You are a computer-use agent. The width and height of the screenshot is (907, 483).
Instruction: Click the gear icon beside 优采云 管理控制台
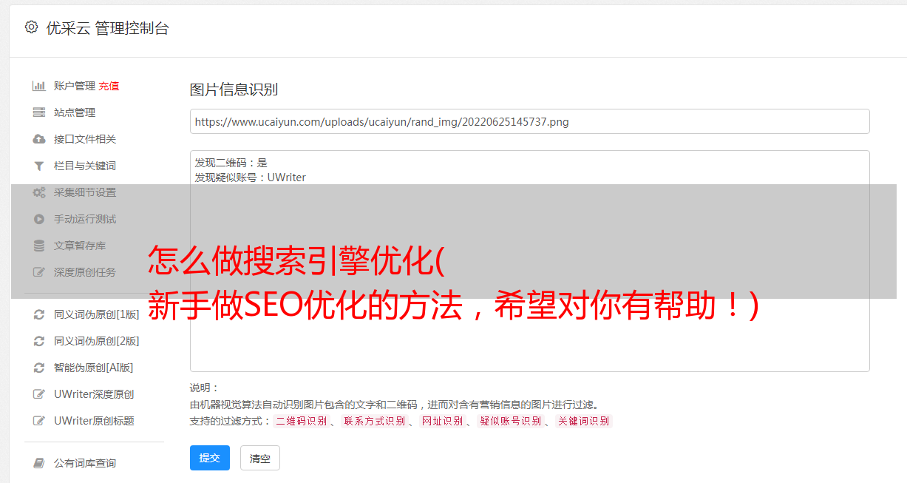point(31,28)
